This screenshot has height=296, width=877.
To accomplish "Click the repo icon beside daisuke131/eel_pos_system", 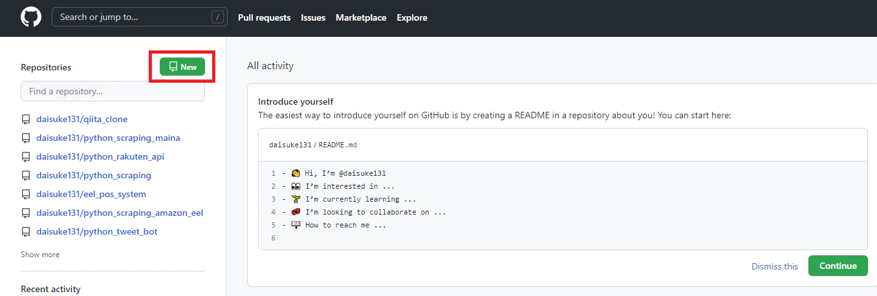I will point(26,195).
